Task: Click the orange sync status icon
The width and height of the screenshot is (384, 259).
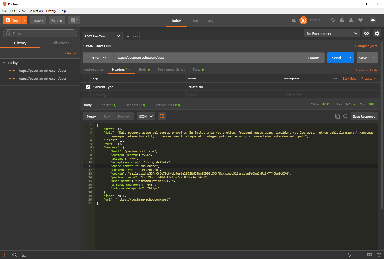Action: tap(303, 20)
